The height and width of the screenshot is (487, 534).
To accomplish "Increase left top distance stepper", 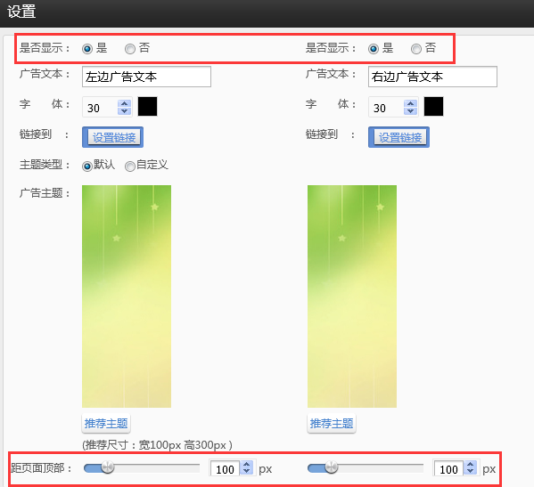I will (x=246, y=464).
